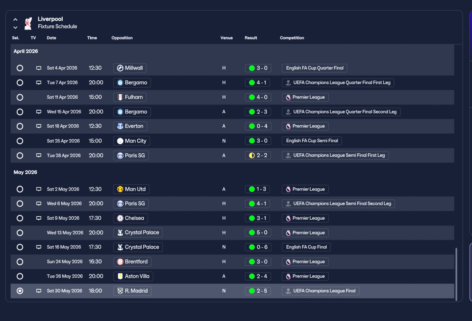This screenshot has width=472, height=321.
Task: Click the TV icon for Millwall fixture
Action: pos(39,68)
